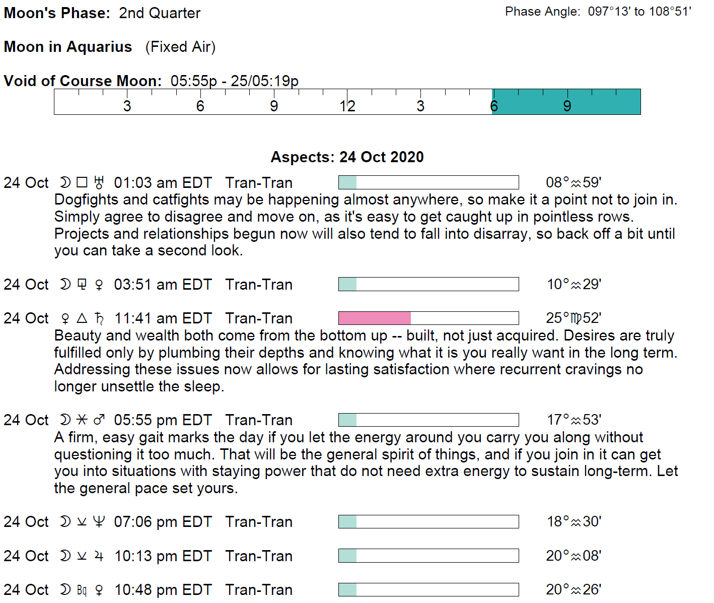Click the strength bar for 05:55 pm aspect

[x=429, y=420]
